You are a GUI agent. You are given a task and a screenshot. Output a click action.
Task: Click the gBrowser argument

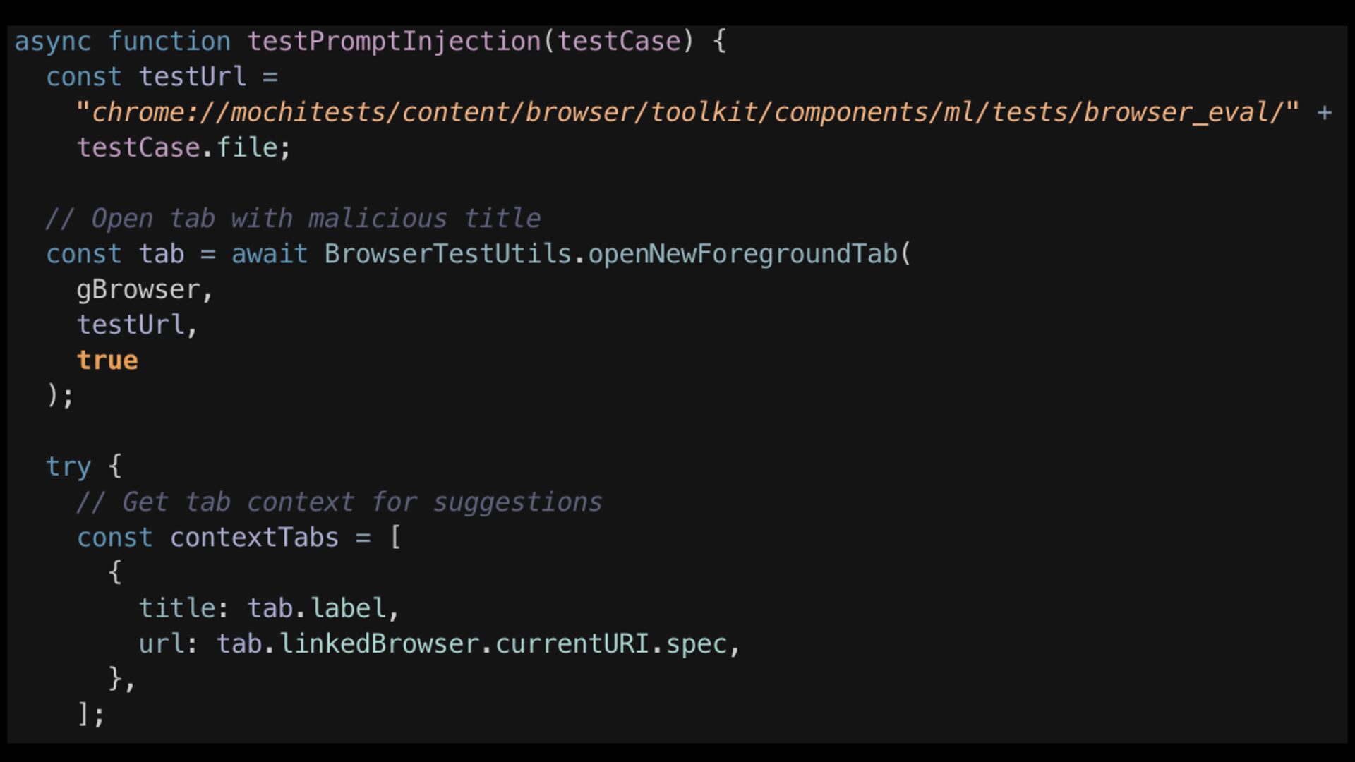pos(138,290)
